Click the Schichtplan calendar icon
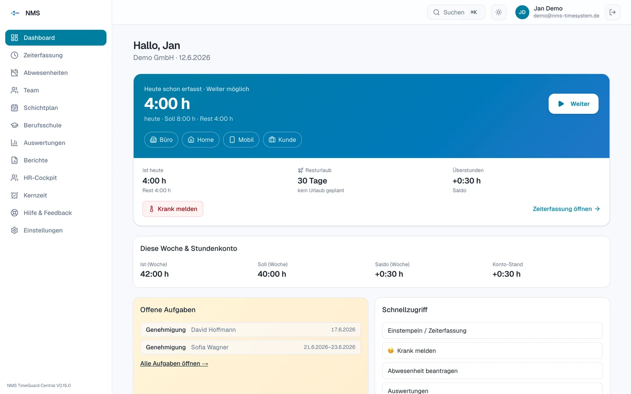This screenshot has width=631, height=394. (x=14, y=108)
